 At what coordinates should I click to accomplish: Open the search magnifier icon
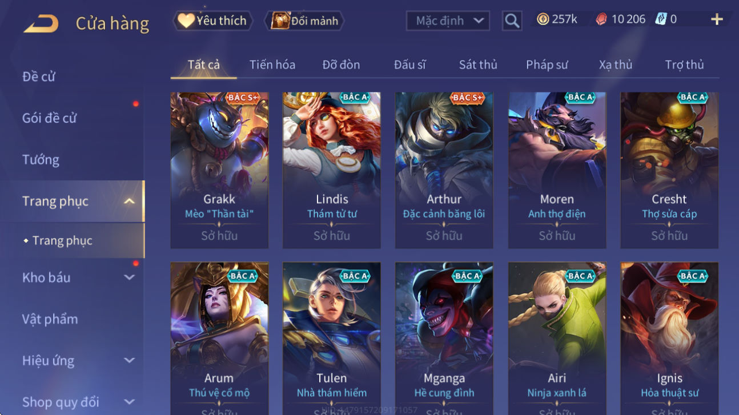click(x=512, y=21)
